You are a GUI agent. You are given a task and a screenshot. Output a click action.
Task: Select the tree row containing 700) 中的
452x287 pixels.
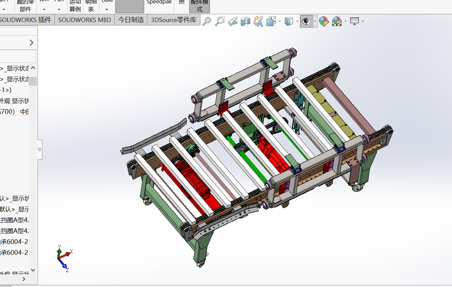click(15, 111)
